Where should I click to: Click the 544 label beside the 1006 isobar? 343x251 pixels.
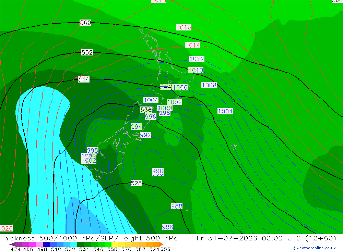(x=166, y=87)
